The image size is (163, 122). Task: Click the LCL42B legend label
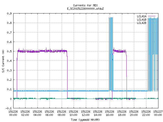[x=142, y=23]
